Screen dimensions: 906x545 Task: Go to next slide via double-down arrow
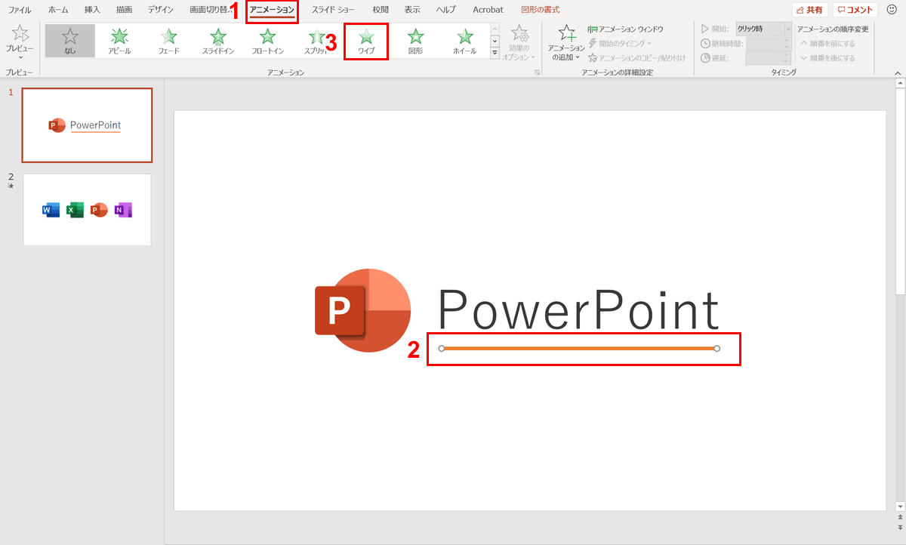coord(900,527)
